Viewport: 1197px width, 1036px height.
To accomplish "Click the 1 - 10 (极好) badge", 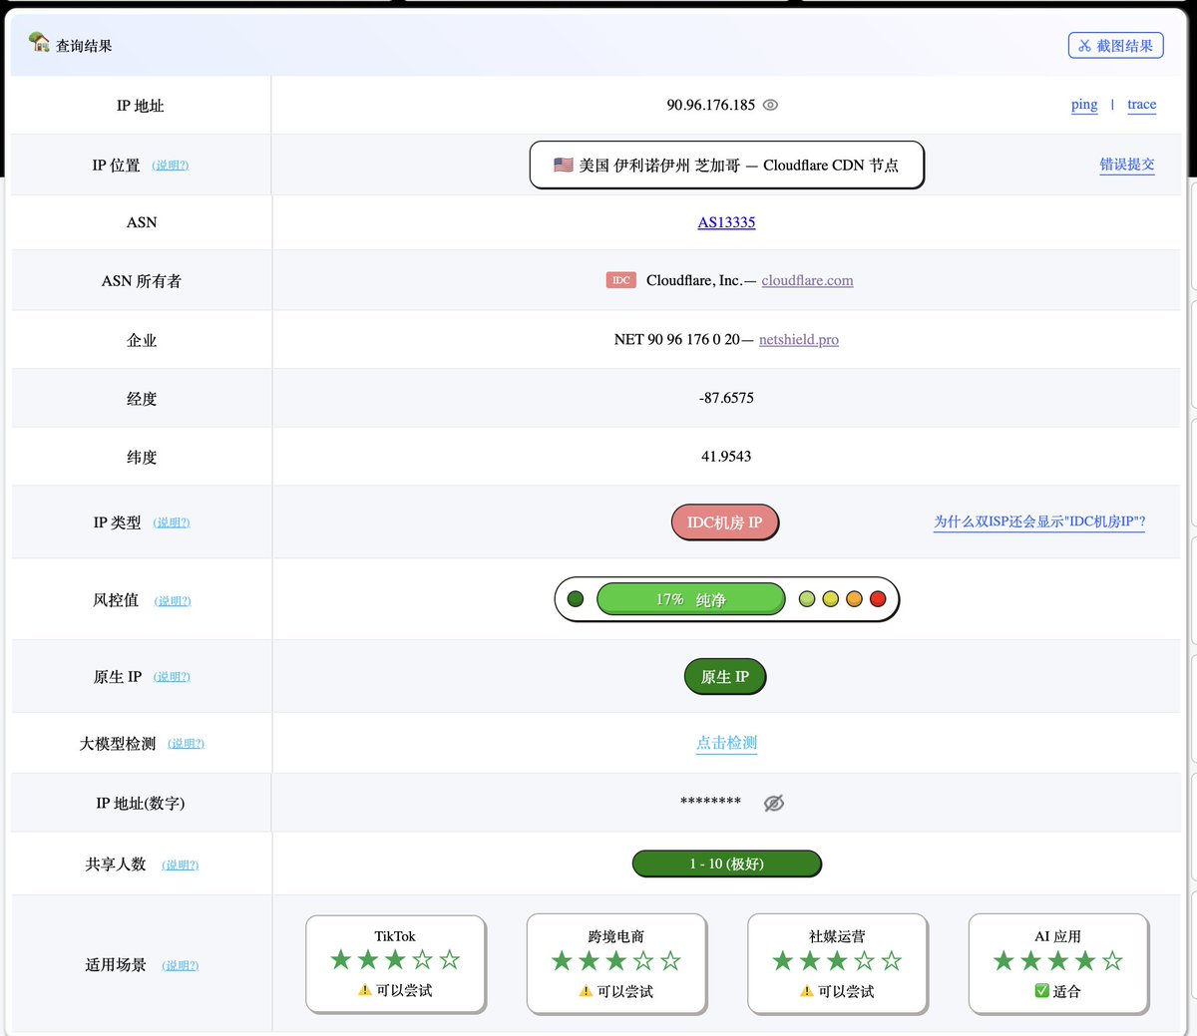I will [x=726, y=863].
